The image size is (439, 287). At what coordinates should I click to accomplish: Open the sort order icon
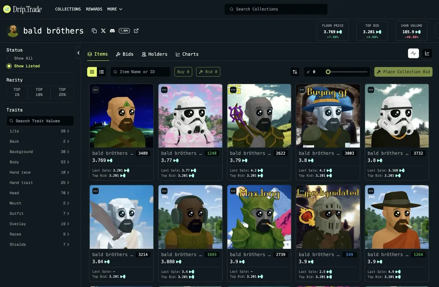295,72
